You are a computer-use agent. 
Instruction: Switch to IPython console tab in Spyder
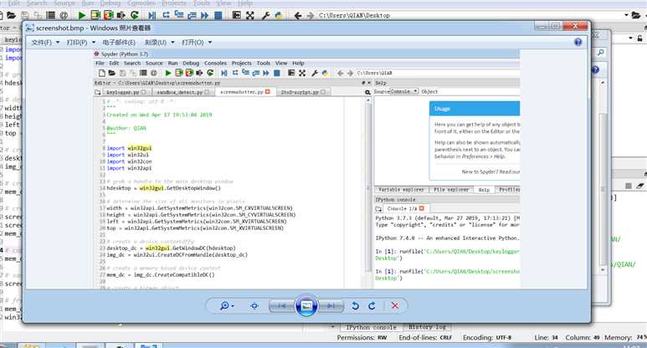click(x=371, y=327)
